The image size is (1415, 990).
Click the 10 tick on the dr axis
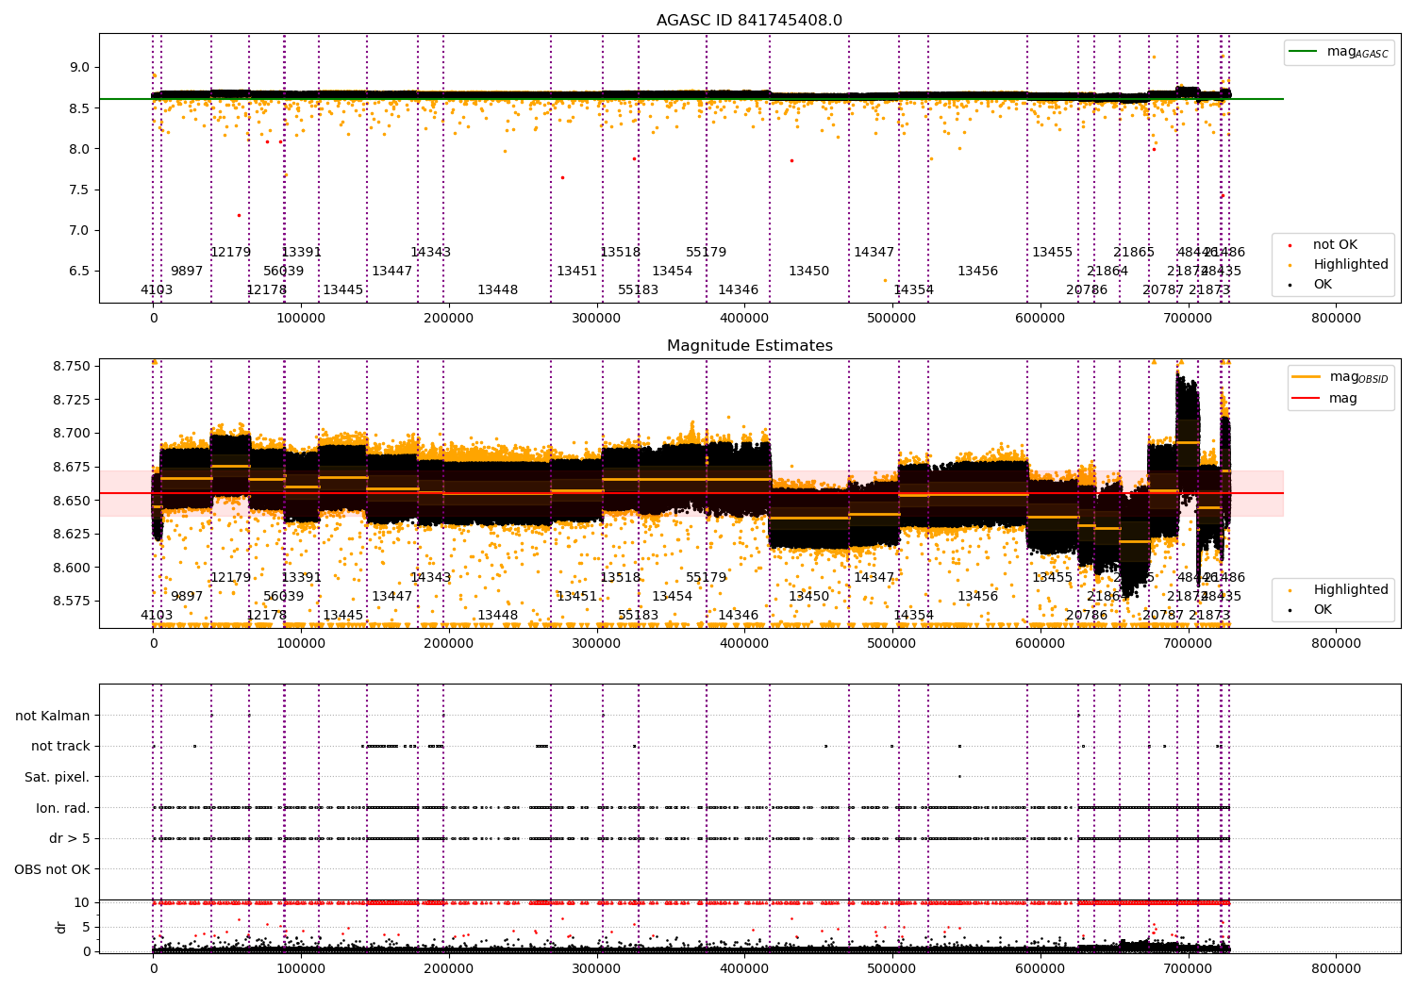(82, 903)
